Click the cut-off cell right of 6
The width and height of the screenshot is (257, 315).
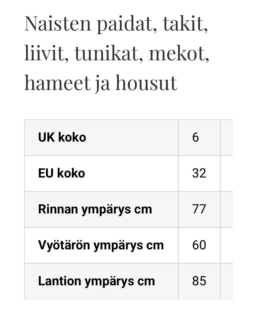tap(227, 138)
